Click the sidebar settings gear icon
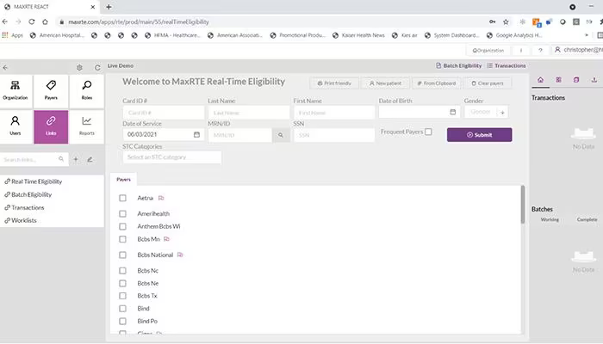The height and width of the screenshot is (344, 603). (79, 68)
